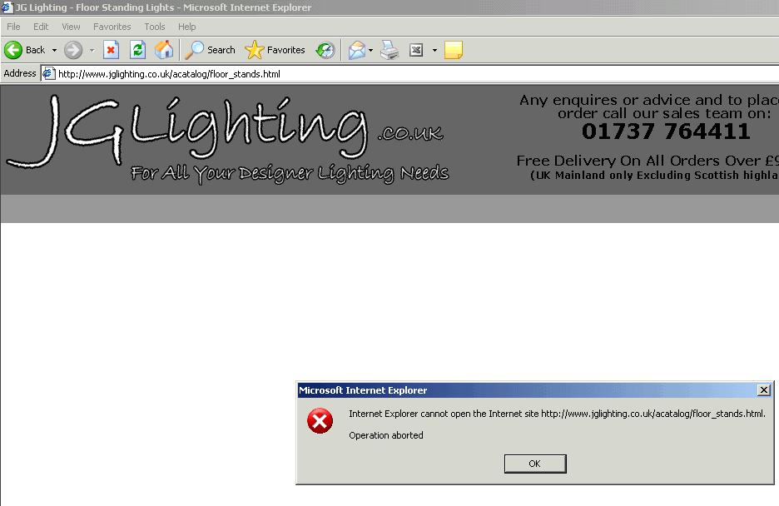Open the Search pane
The width and height of the screenshot is (779, 506).
point(211,50)
